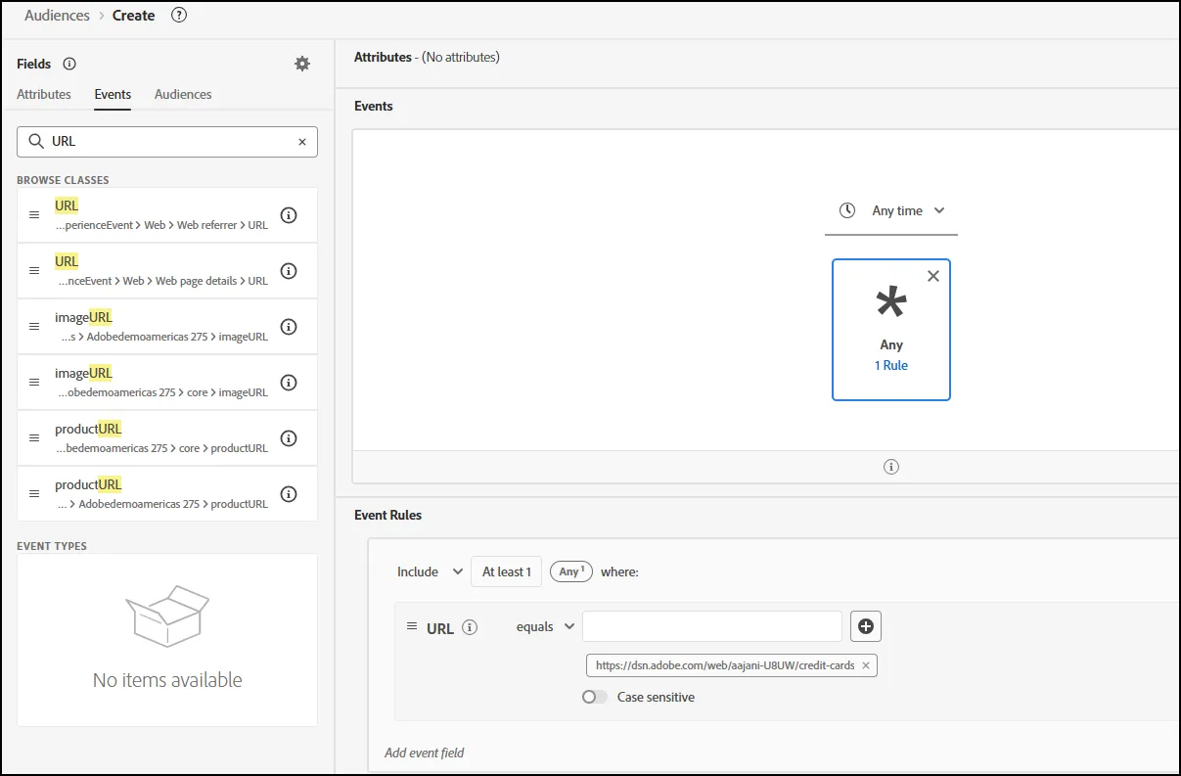Remove the credit-cards URL value chip
The height and width of the screenshot is (776, 1181).
click(x=866, y=665)
